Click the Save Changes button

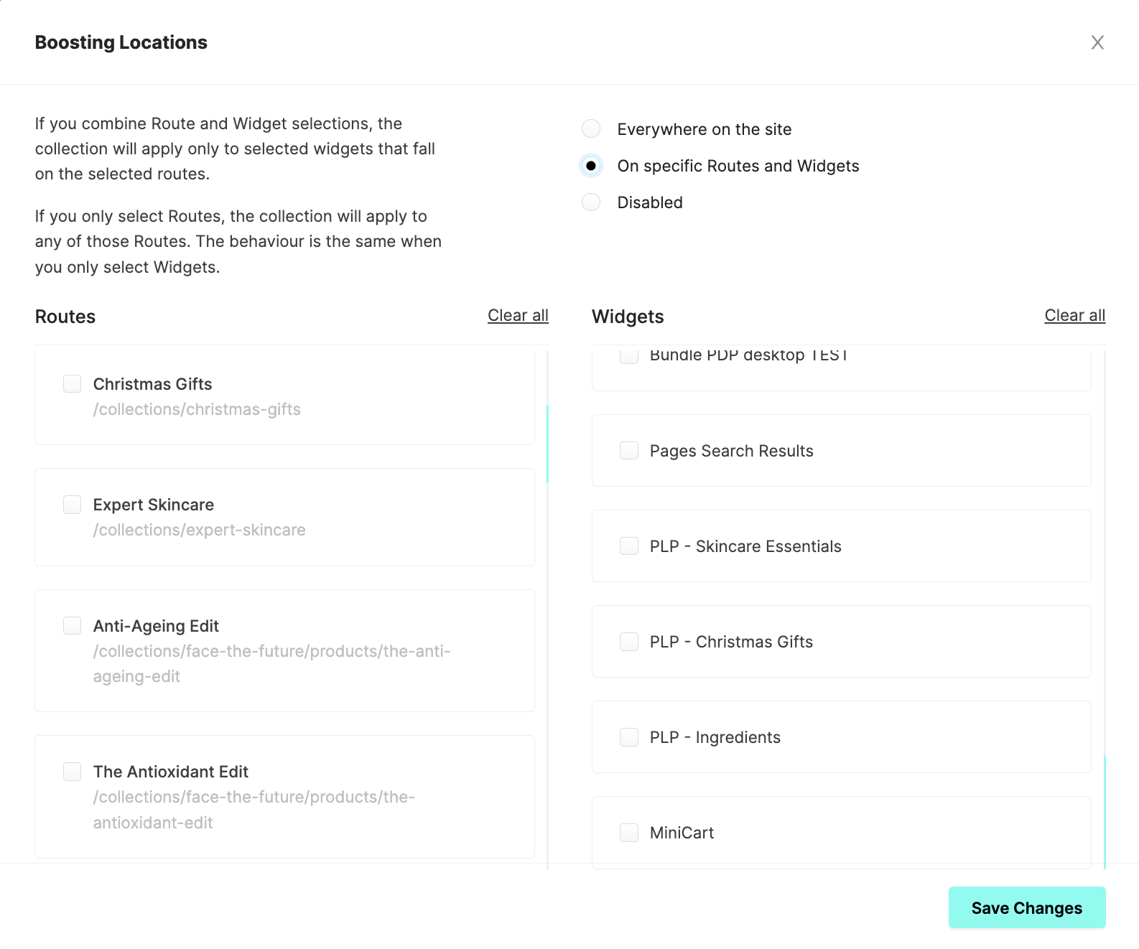[x=1026, y=908]
